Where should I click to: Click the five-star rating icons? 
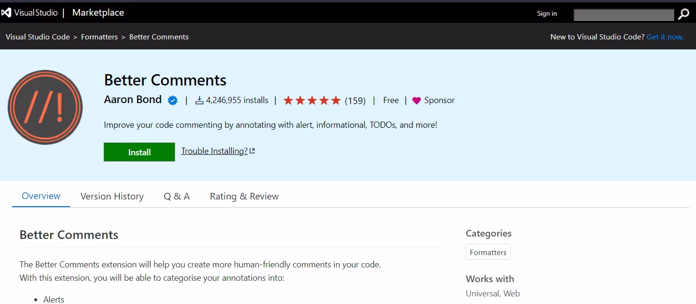coord(312,100)
